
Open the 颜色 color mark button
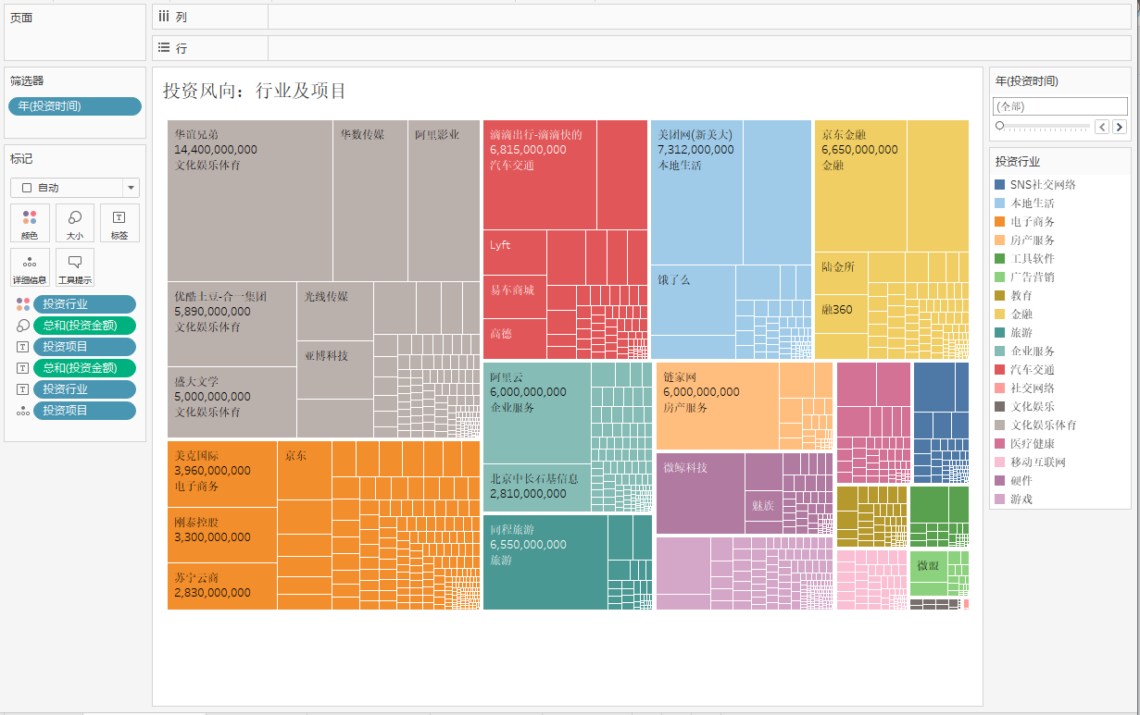[x=30, y=223]
